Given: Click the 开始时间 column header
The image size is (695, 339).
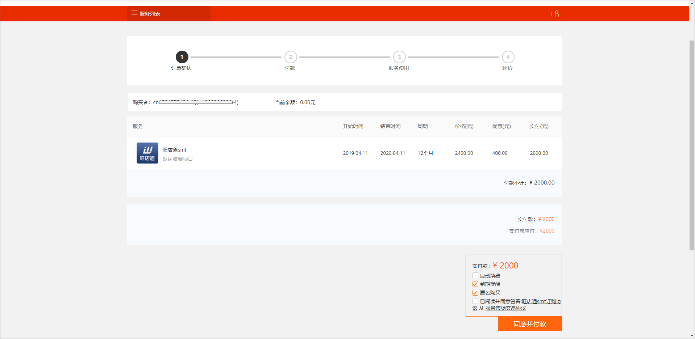Looking at the screenshot, I should pyautogui.click(x=353, y=126).
